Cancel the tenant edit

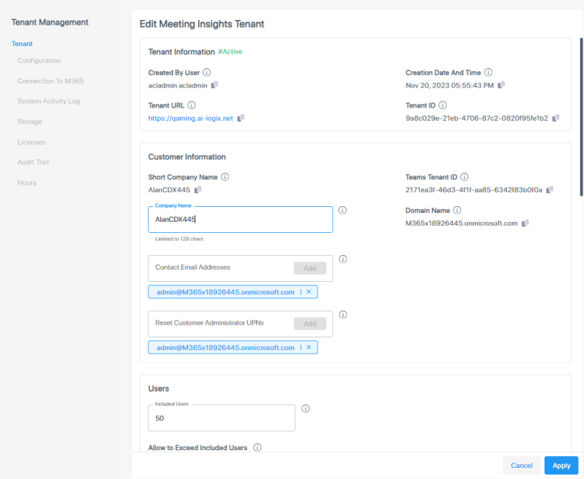click(522, 466)
